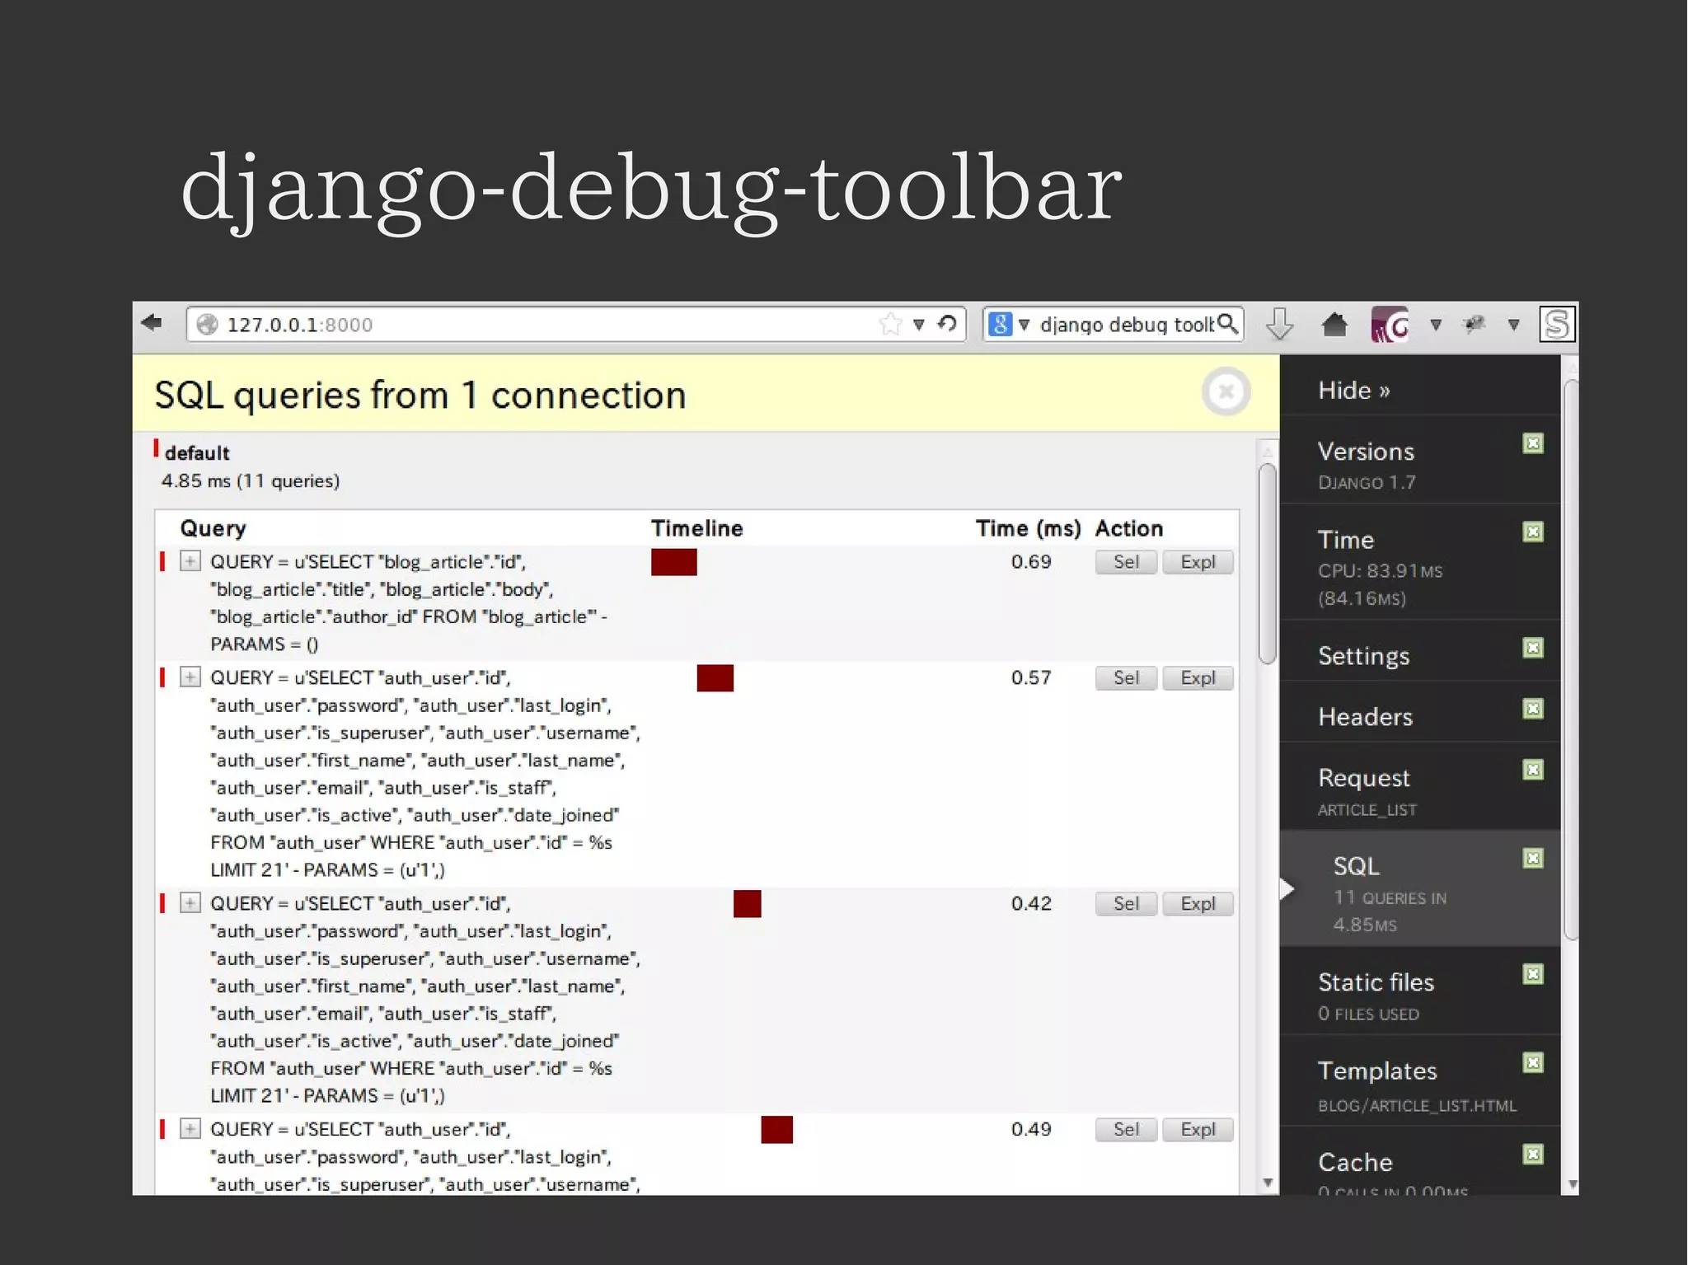Click the 'Timeline' column header
Image resolution: width=1688 pixels, height=1265 pixels.
696,528
